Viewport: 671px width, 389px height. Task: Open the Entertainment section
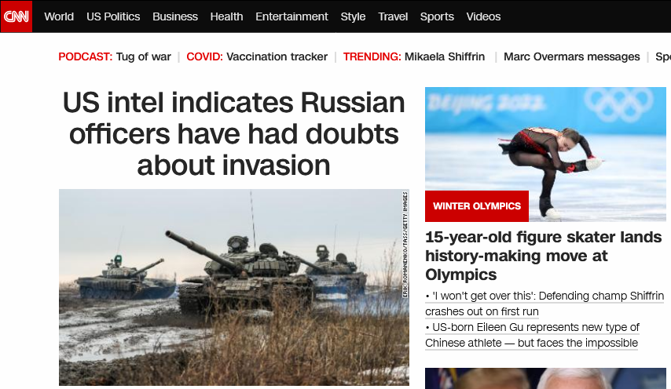pyautogui.click(x=291, y=16)
